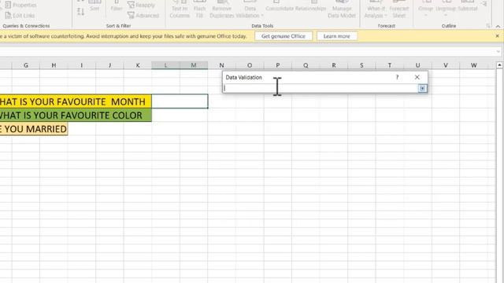Click the sort descending Z-to-A icon
504x283 pixels.
tap(80, 12)
